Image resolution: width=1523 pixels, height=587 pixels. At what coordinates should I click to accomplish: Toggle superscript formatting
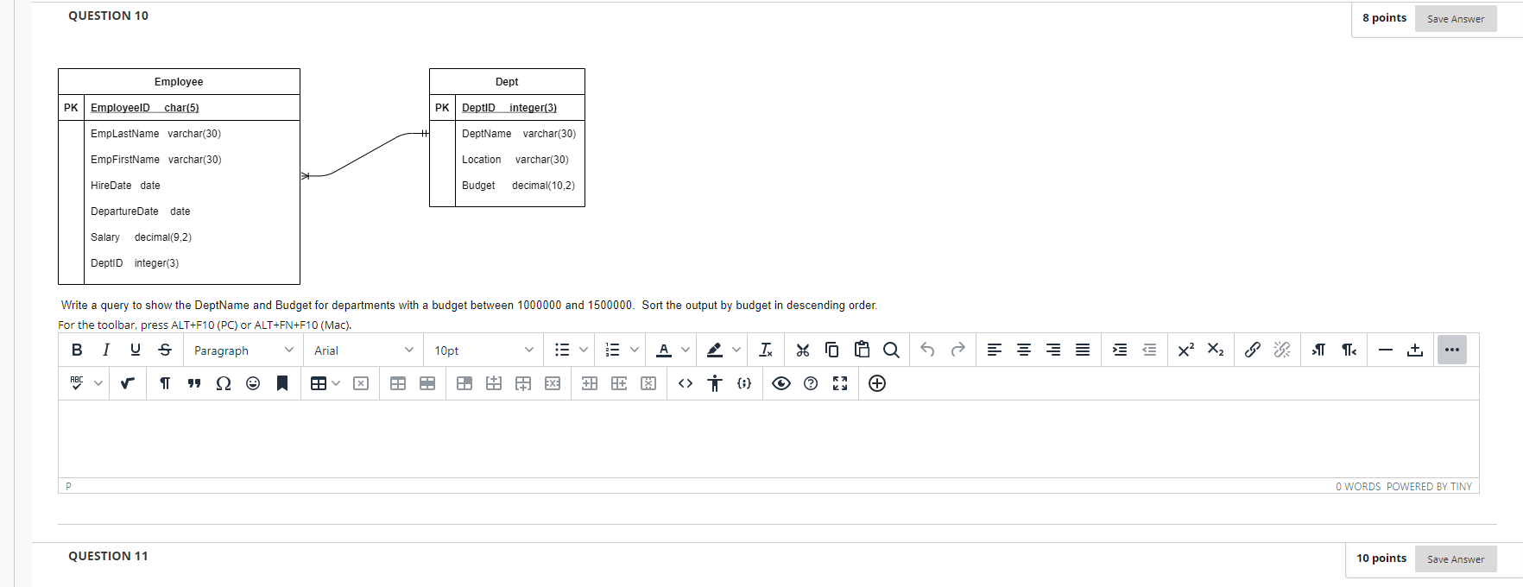pos(1186,350)
